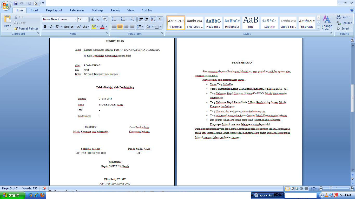Apply subscript formatting

click(73, 27)
